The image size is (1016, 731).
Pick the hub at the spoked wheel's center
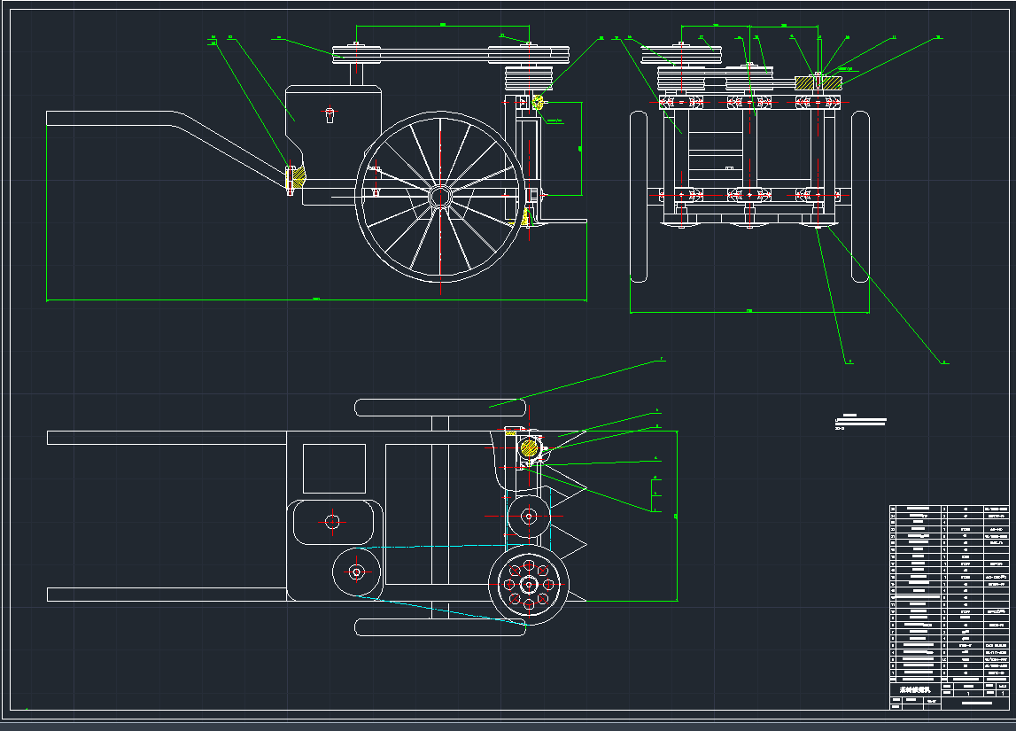click(440, 197)
